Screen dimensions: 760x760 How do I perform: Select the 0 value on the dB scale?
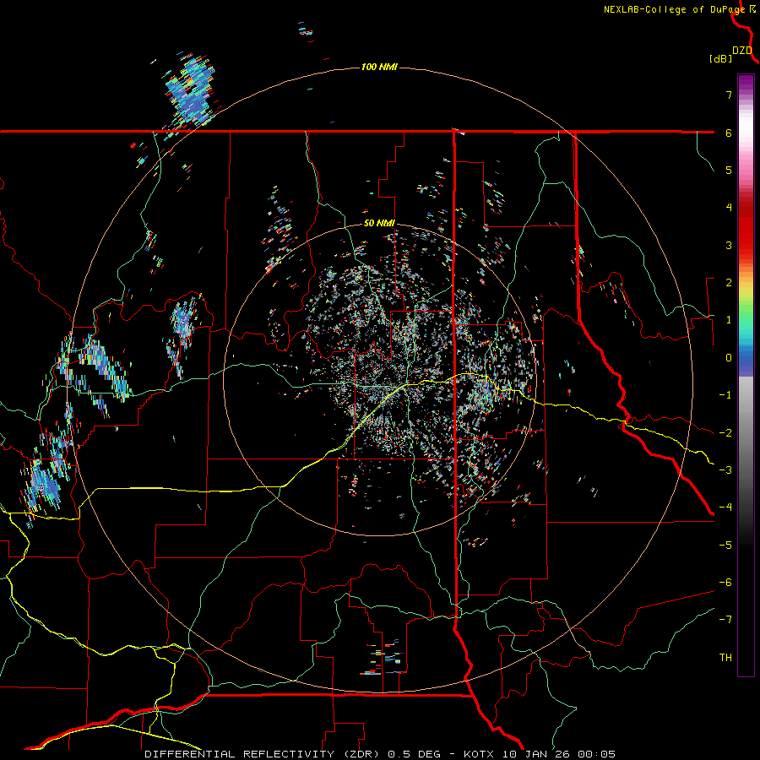coord(729,358)
